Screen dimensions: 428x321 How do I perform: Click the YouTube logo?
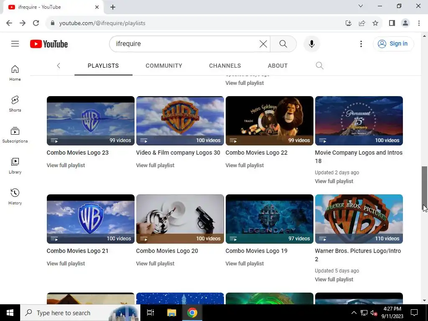click(x=49, y=44)
